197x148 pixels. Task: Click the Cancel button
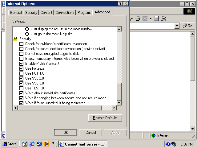point(90,133)
